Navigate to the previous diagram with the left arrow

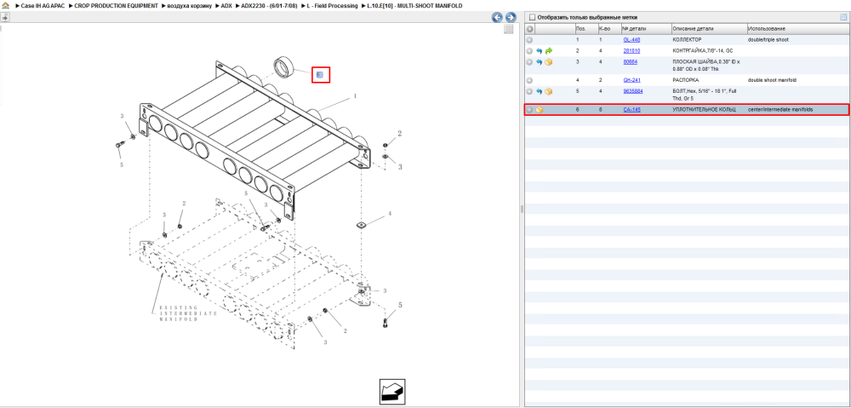pyautogui.click(x=497, y=17)
